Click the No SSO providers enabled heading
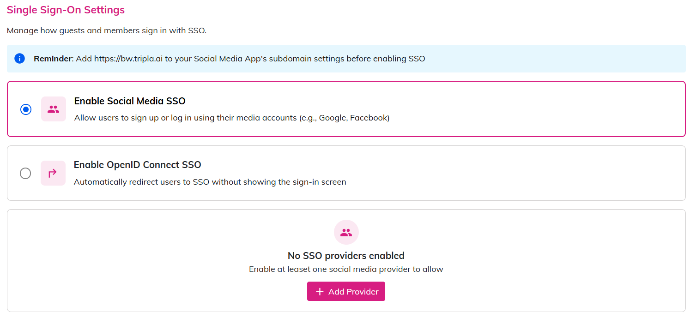The width and height of the screenshot is (696, 325). coord(346,256)
